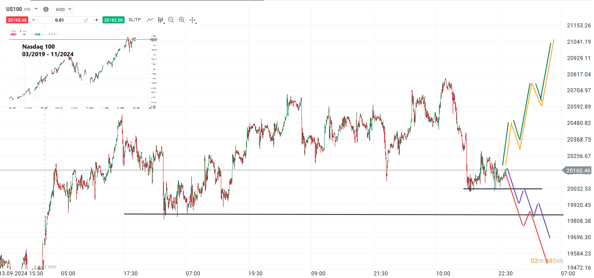Decrease volume with the minus button
Screen dimensions: 594x278
(34, 19)
